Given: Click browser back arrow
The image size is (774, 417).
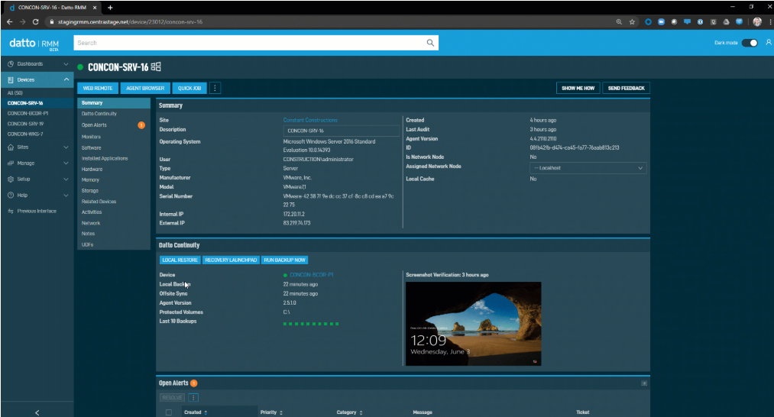Looking at the screenshot, I should (9, 21).
